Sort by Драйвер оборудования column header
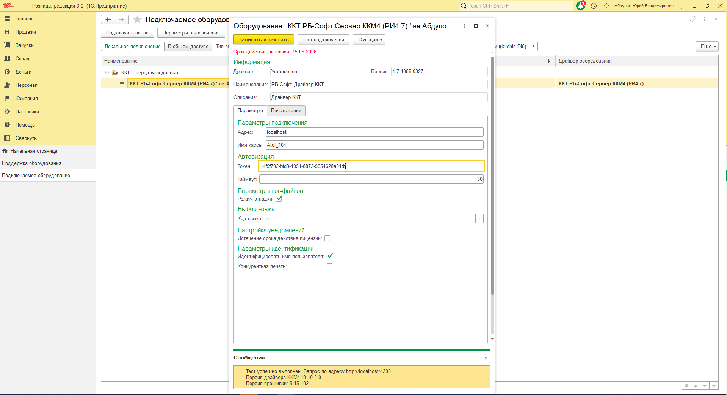Image resolution: width=727 pixels, height=395 pixels. coord(637,61)
